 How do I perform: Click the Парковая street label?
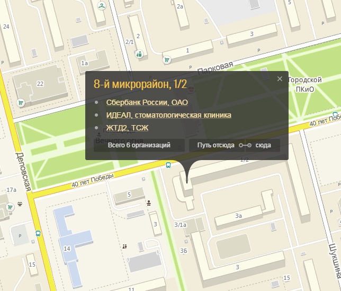pos(216,68)
